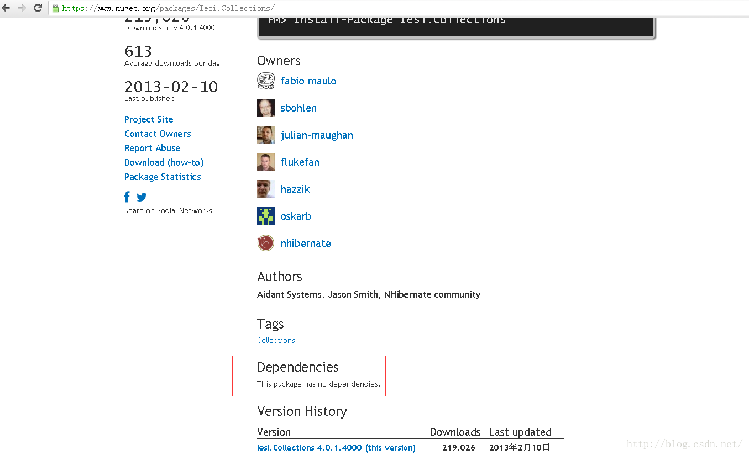The image size is (749, 455).
Task: Open the Contact Owners link
Action: (x=158, y=134)
